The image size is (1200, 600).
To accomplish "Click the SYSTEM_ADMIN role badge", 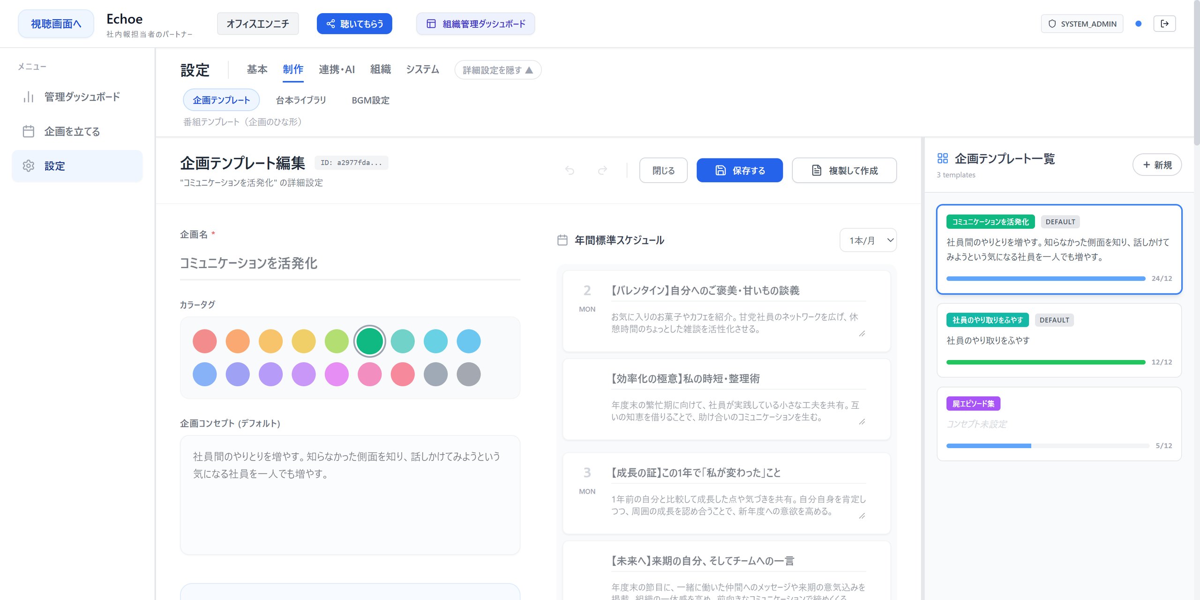I will (1082, 23).
